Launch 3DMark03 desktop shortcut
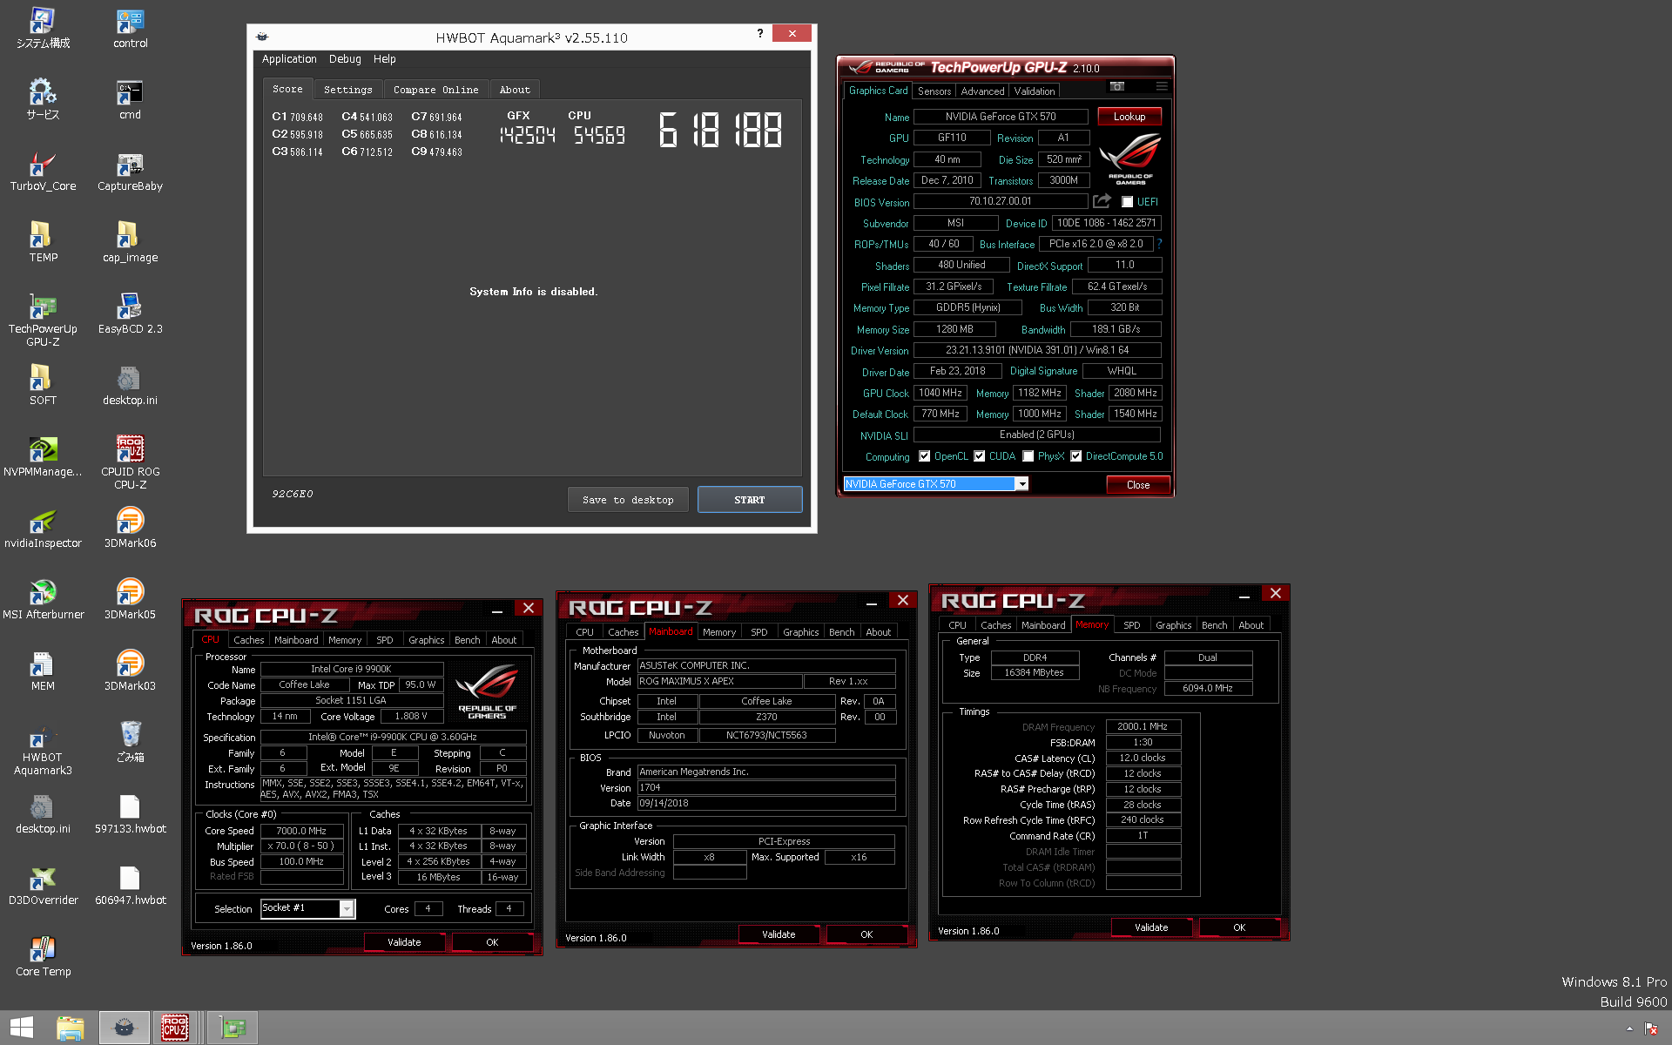This screenshot has height=1045, width=1672. 130,671
